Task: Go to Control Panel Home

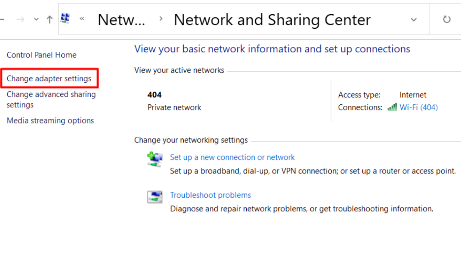Action: [42, 55]
